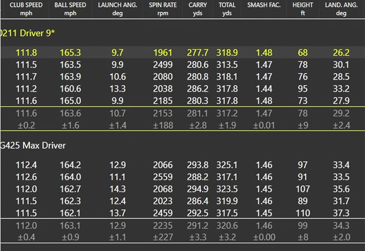Image resolution: width=365 pixels, height=251 pixels.
Task: Select the smash factor deviation ±0.00
Action: pyautogui.click(x=264, y=237)
